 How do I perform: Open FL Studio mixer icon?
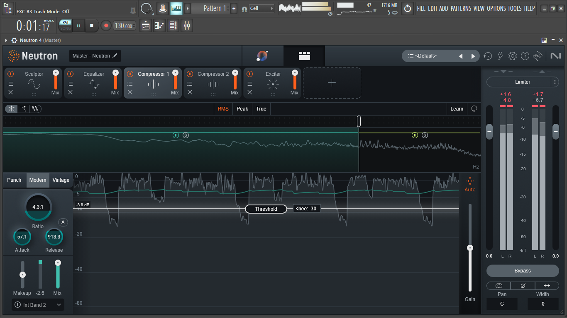point(187,26)
